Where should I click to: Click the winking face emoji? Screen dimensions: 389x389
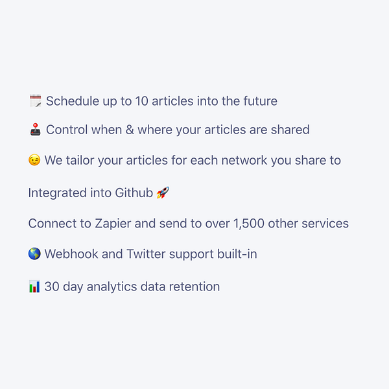pos(34,160)
